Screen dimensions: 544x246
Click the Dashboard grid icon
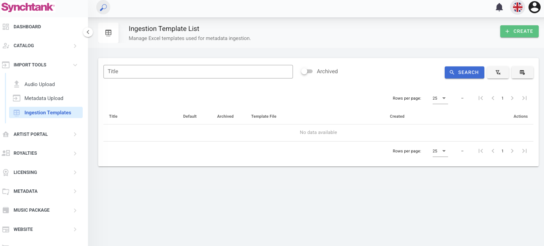click(x=6, y=27)
